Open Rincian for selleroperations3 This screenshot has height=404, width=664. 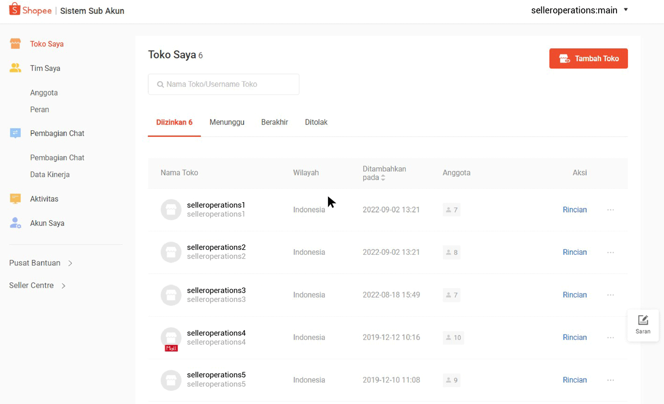tap(575, 295)
